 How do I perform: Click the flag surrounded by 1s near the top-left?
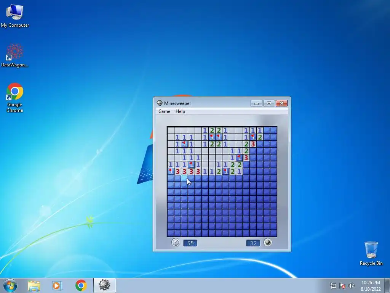tap(184, 144)
